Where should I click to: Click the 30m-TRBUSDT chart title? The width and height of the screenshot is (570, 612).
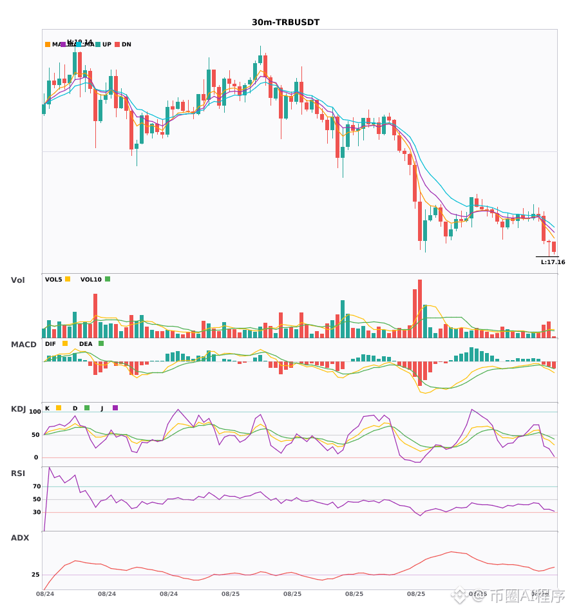click(x=285, y=23)
